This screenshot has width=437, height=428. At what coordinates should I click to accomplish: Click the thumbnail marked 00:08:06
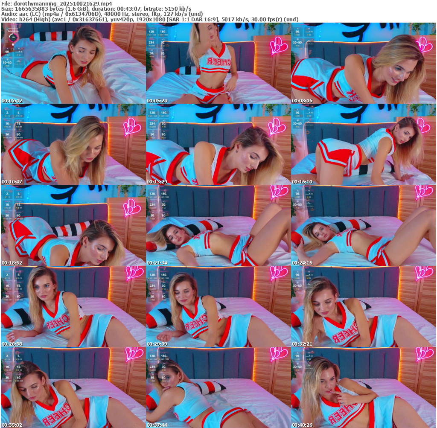[x=363, y=63]
